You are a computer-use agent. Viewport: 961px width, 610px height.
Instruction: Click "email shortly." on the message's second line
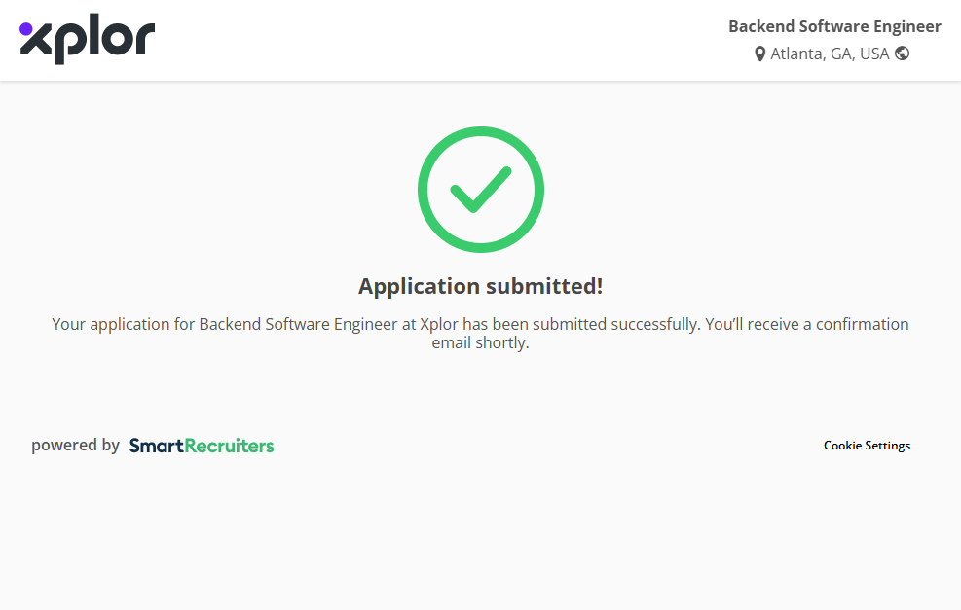[480, 342]
